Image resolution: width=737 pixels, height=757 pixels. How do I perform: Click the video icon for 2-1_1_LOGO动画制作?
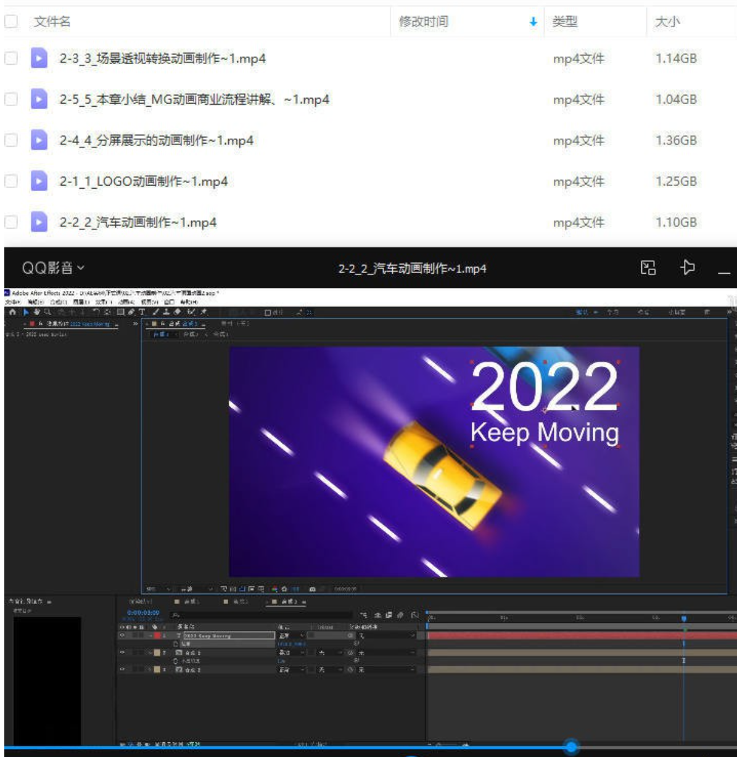[x=39, y=181]
